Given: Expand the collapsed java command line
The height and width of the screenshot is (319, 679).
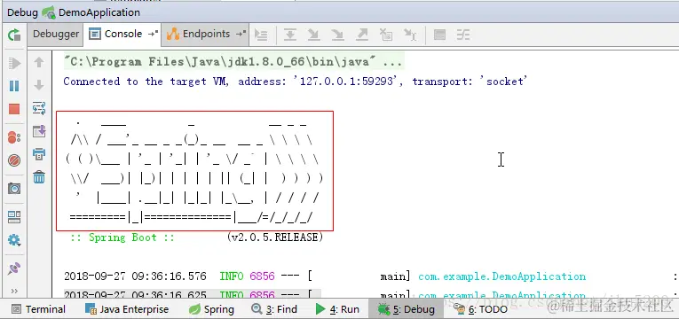Looking at the screenshot, I should click(x=393, y=62).
